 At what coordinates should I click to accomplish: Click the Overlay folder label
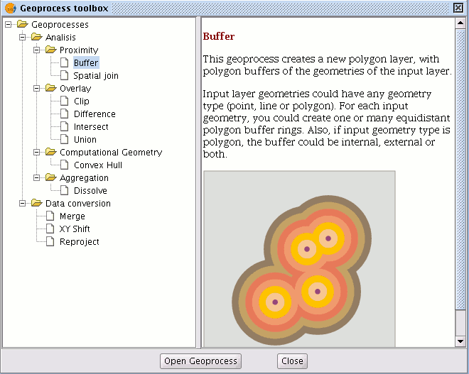pos(75,89)
